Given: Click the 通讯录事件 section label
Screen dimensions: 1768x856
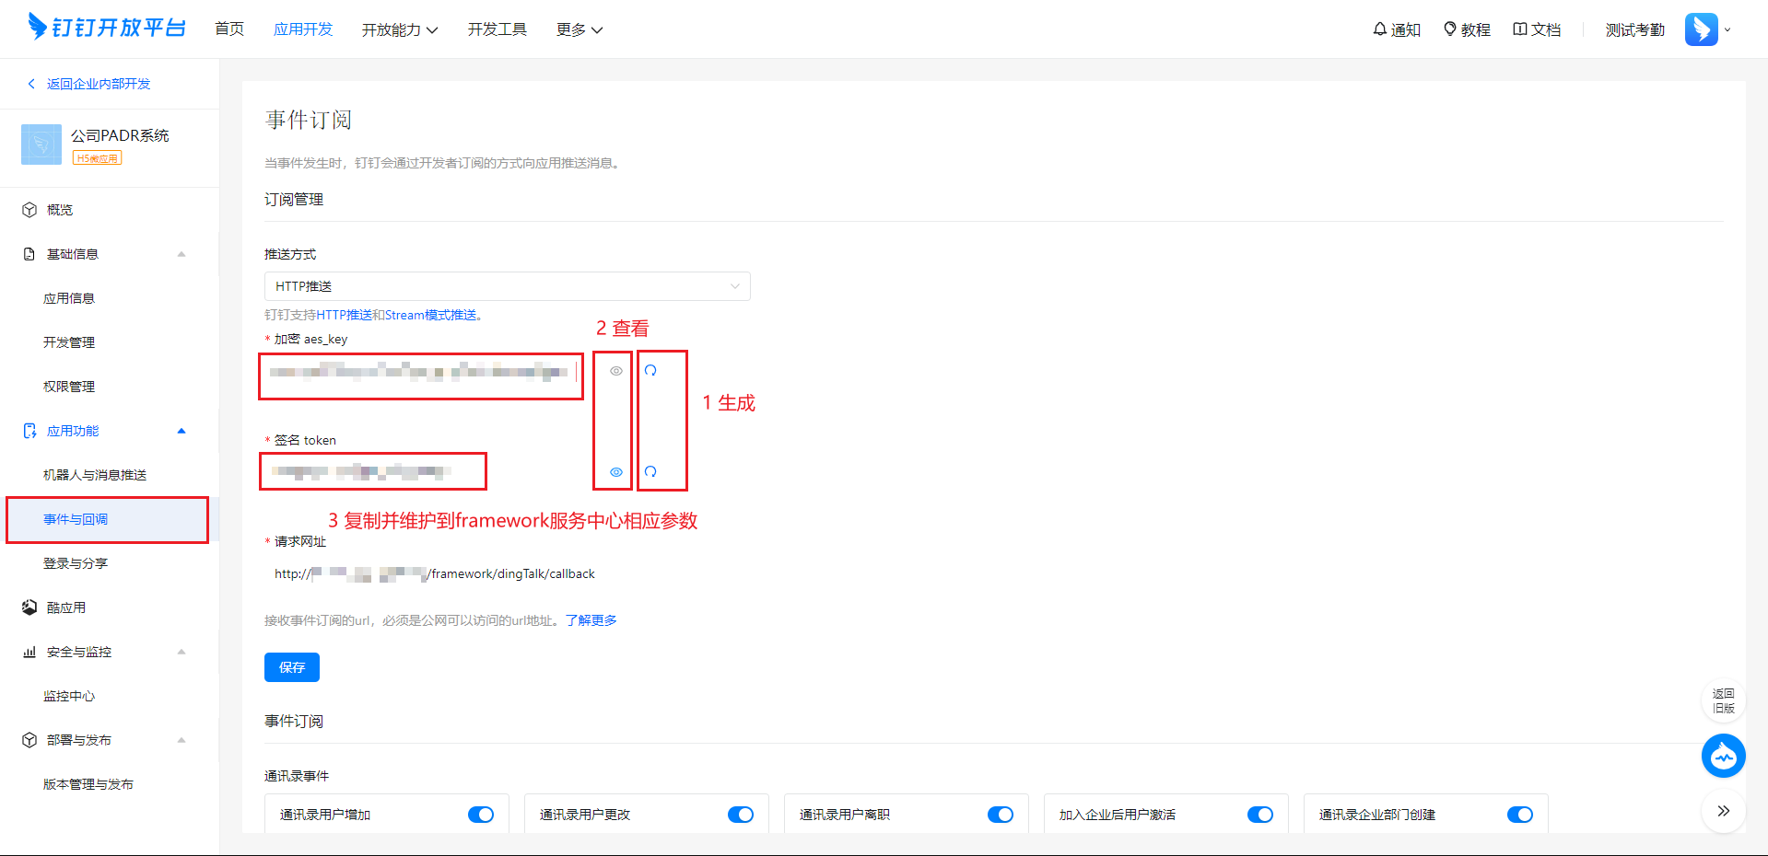Looking at the screenshot, I should pyautogui.click(x=297, y=776).
